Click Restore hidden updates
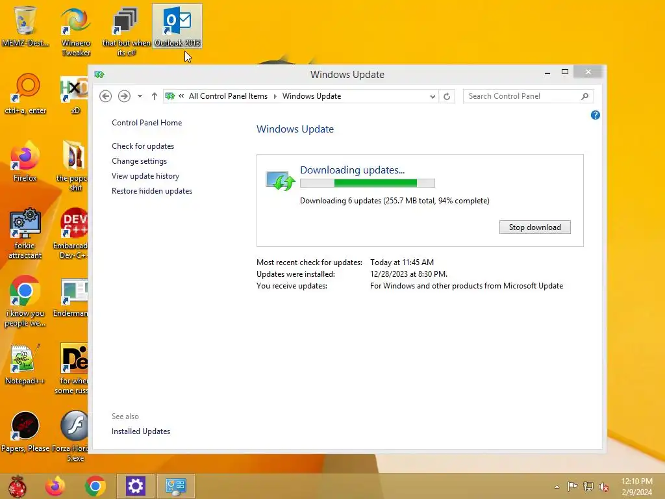665x499 pixels. click(x=152, y=191)
